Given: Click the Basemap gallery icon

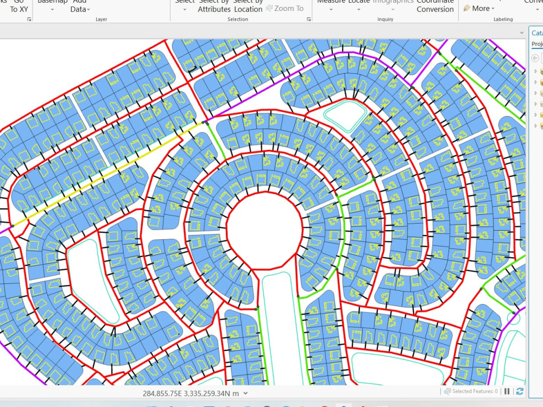Looking at the screenshot, I should 53,4.
